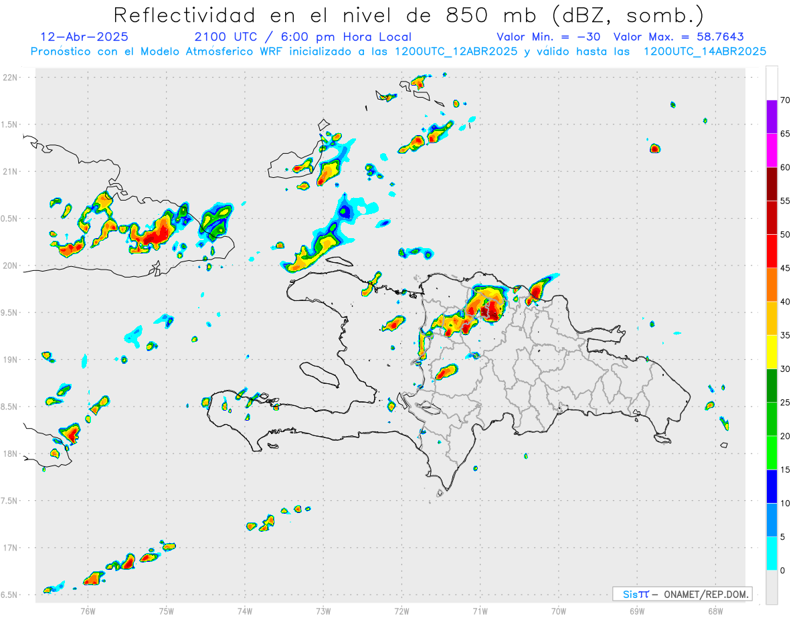This screenshot has height=620, width=803.
Task: Click the dark blue 10–15 dBZ band
Action: coord(772,486)
